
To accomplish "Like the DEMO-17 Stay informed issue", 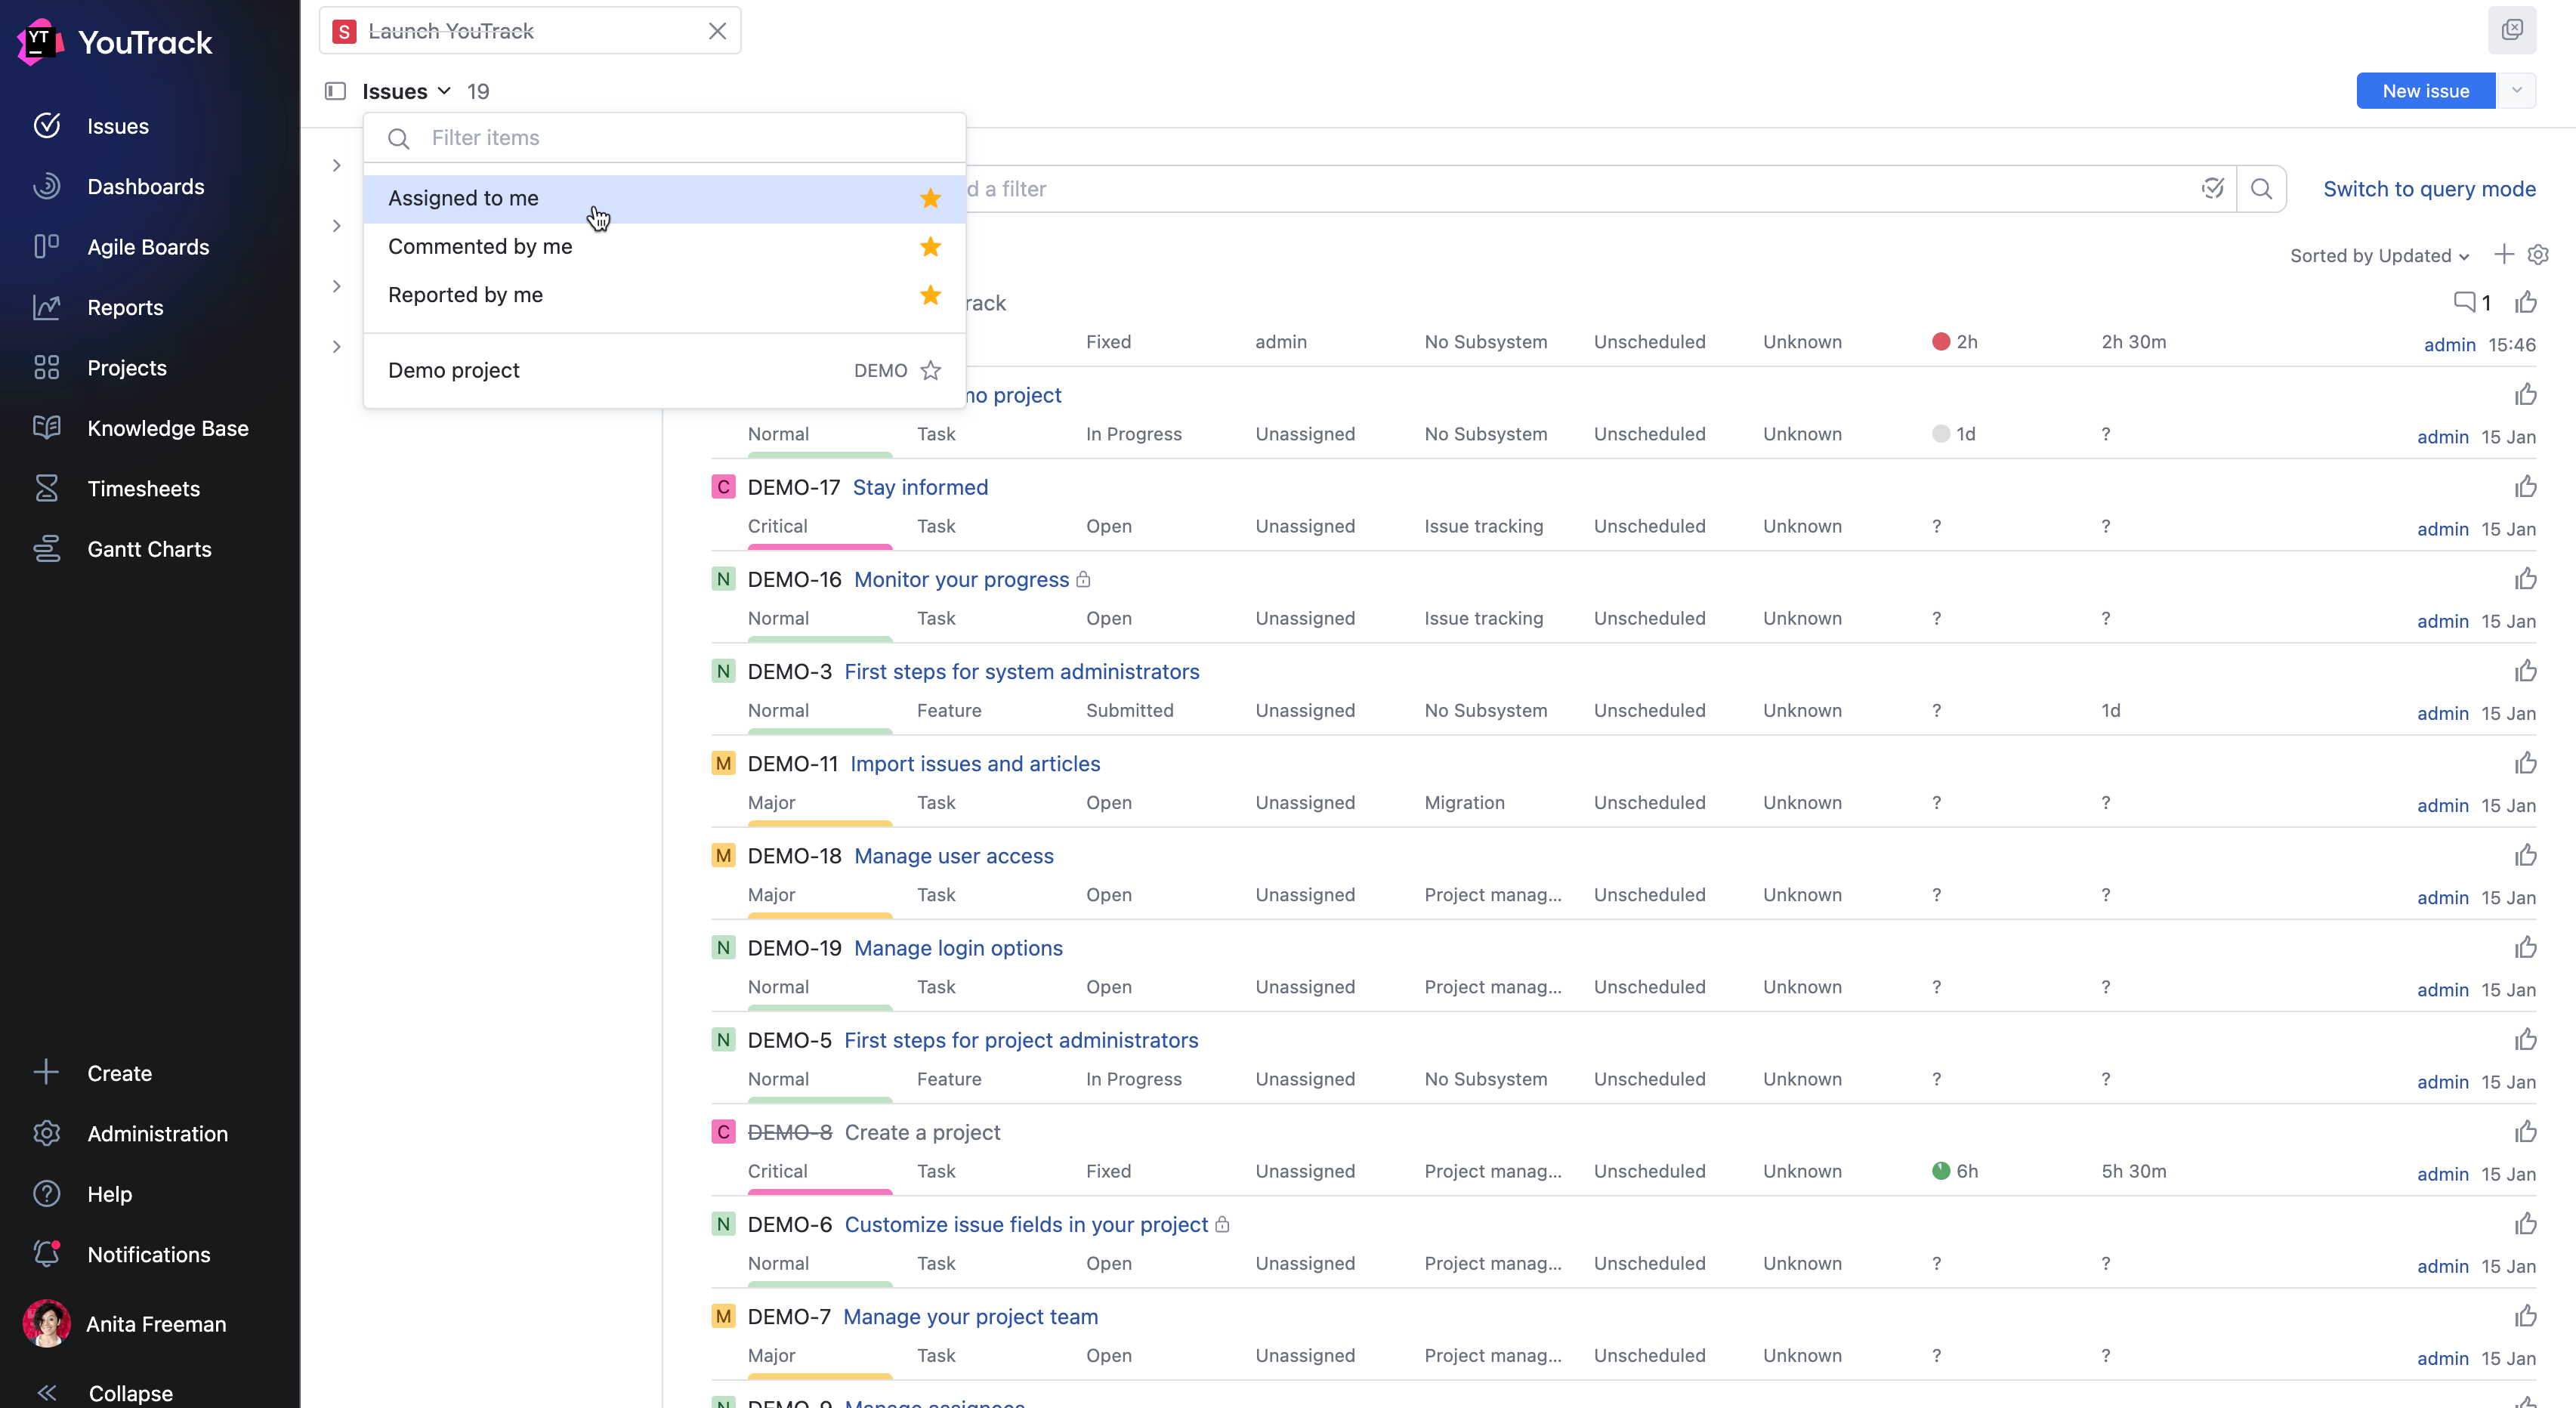I will (x=2526, y=486).
